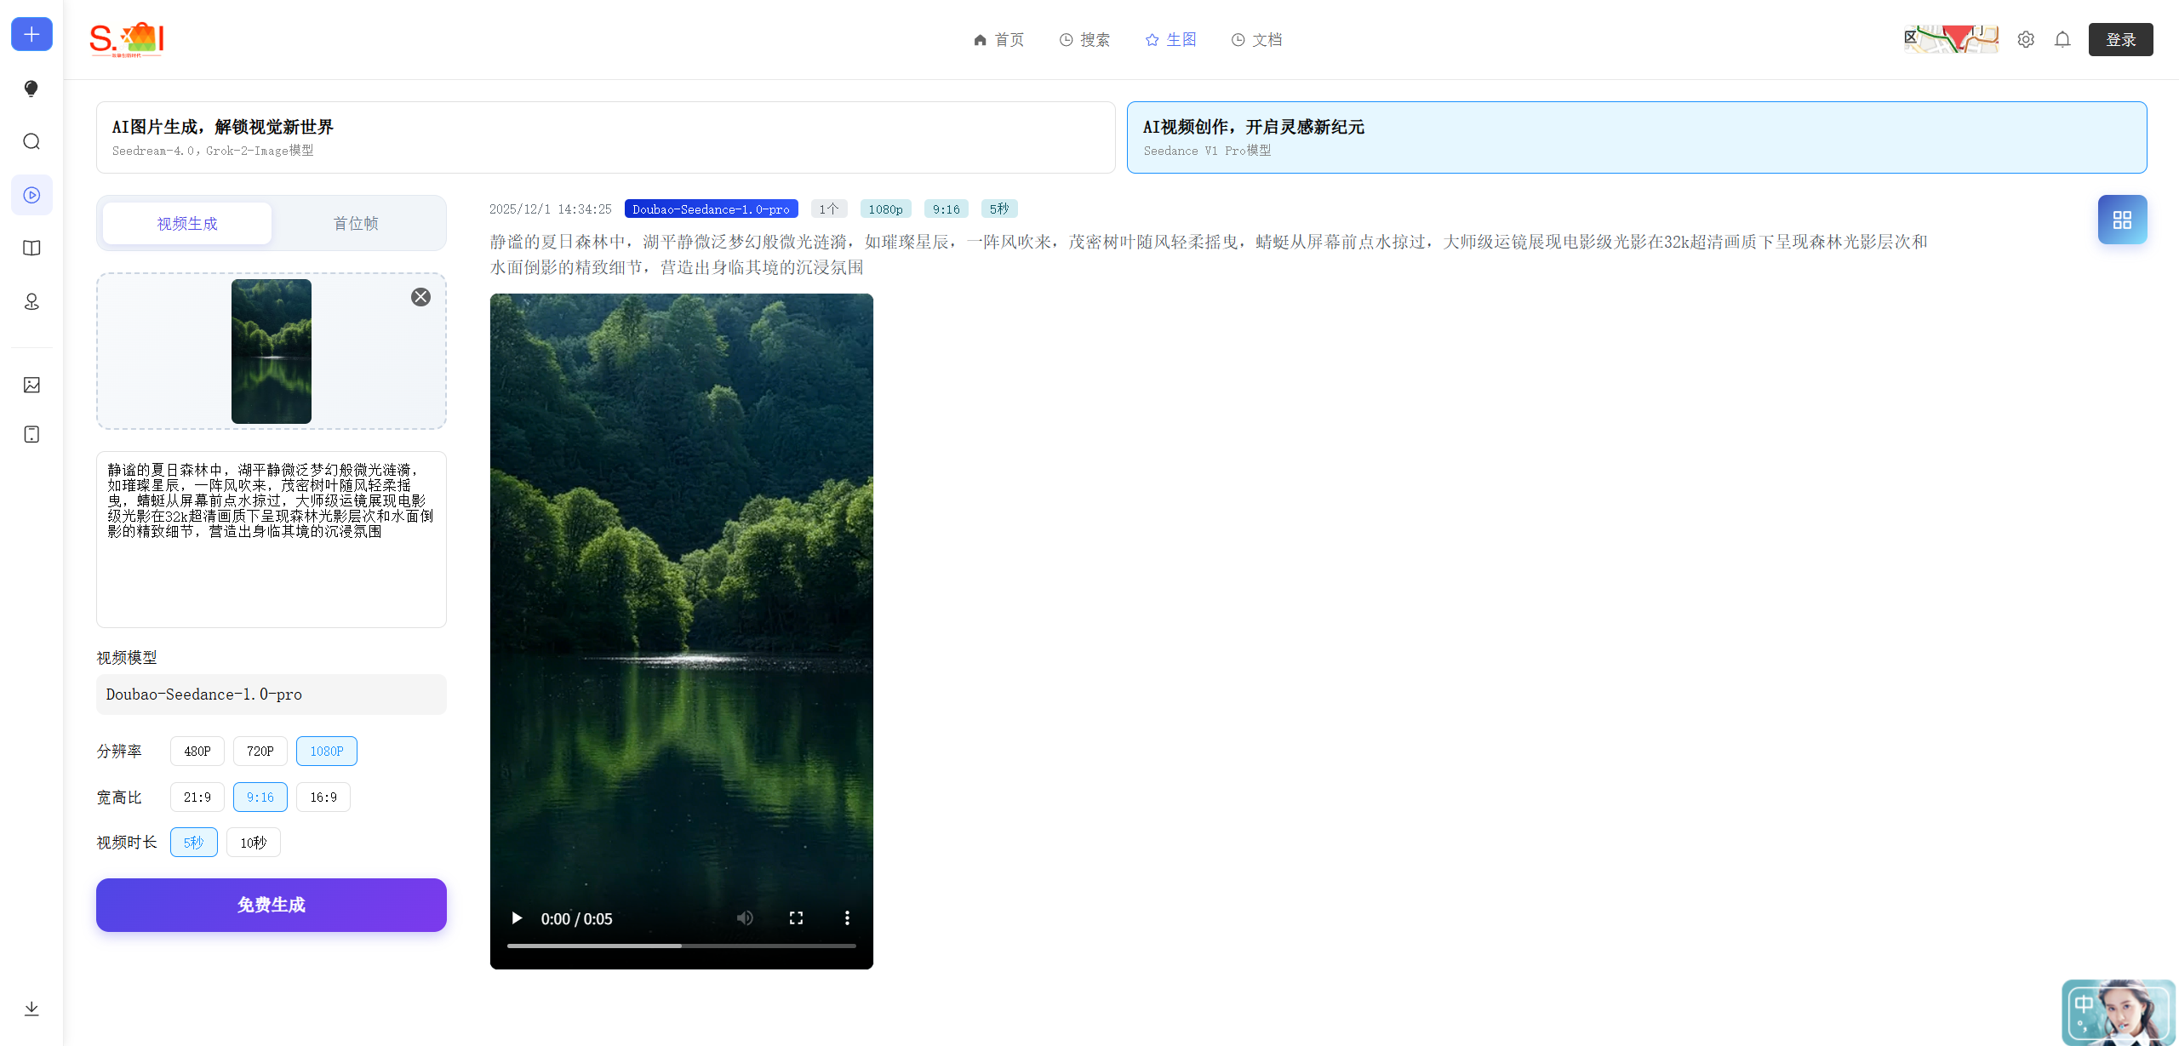Click the 免费生成 button
Viewport: 2179px width, 1046px height.
(x=271, y=905)
